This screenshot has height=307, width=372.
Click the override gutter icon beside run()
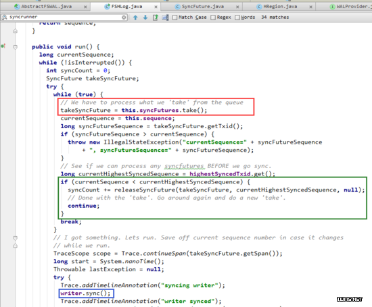click(x=3, y=46)
